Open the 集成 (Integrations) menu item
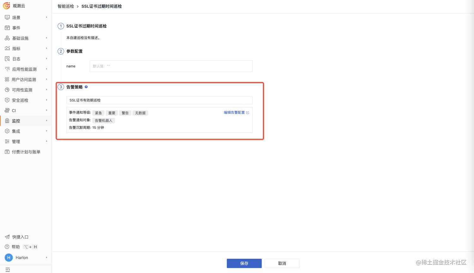 pyautogui.click(x=16, y=131)
